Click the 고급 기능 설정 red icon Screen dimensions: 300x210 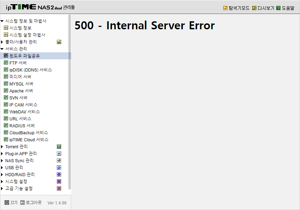(59, 188)
